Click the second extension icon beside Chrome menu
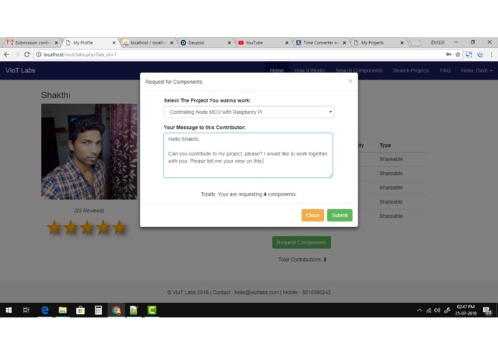Viewport: 498px width, 354px height. 480,54
